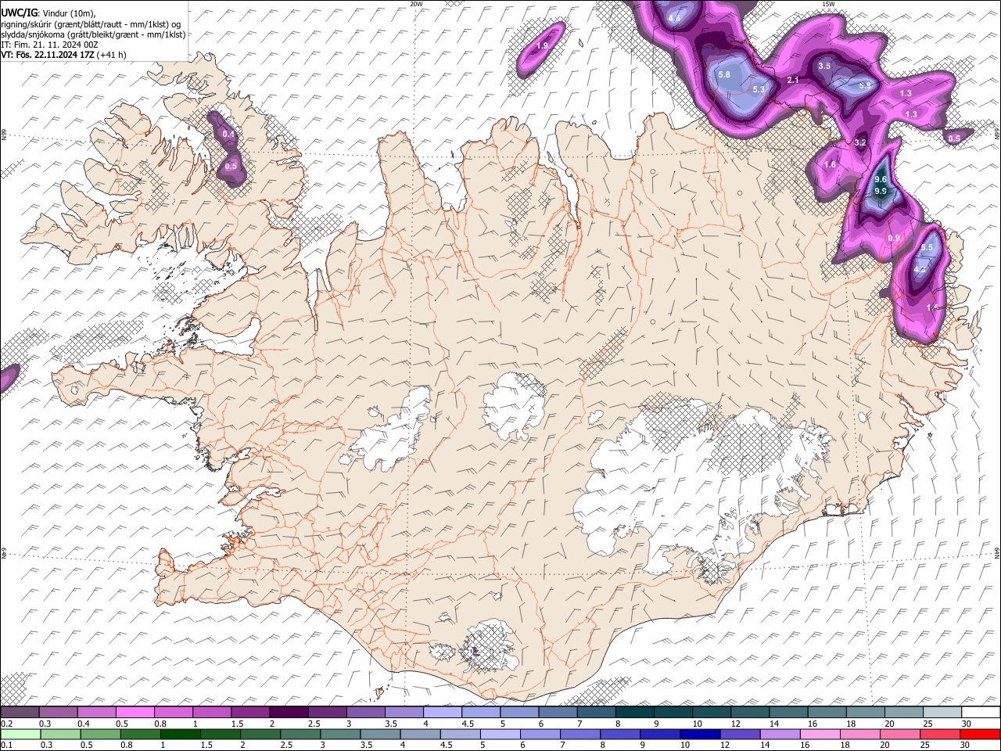
Task: Click the white Mýrdalsjökull glacier near the south coast
Action: (489, 646)
